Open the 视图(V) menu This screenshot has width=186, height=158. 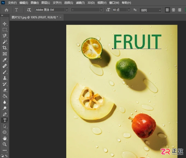click(102, 3)
